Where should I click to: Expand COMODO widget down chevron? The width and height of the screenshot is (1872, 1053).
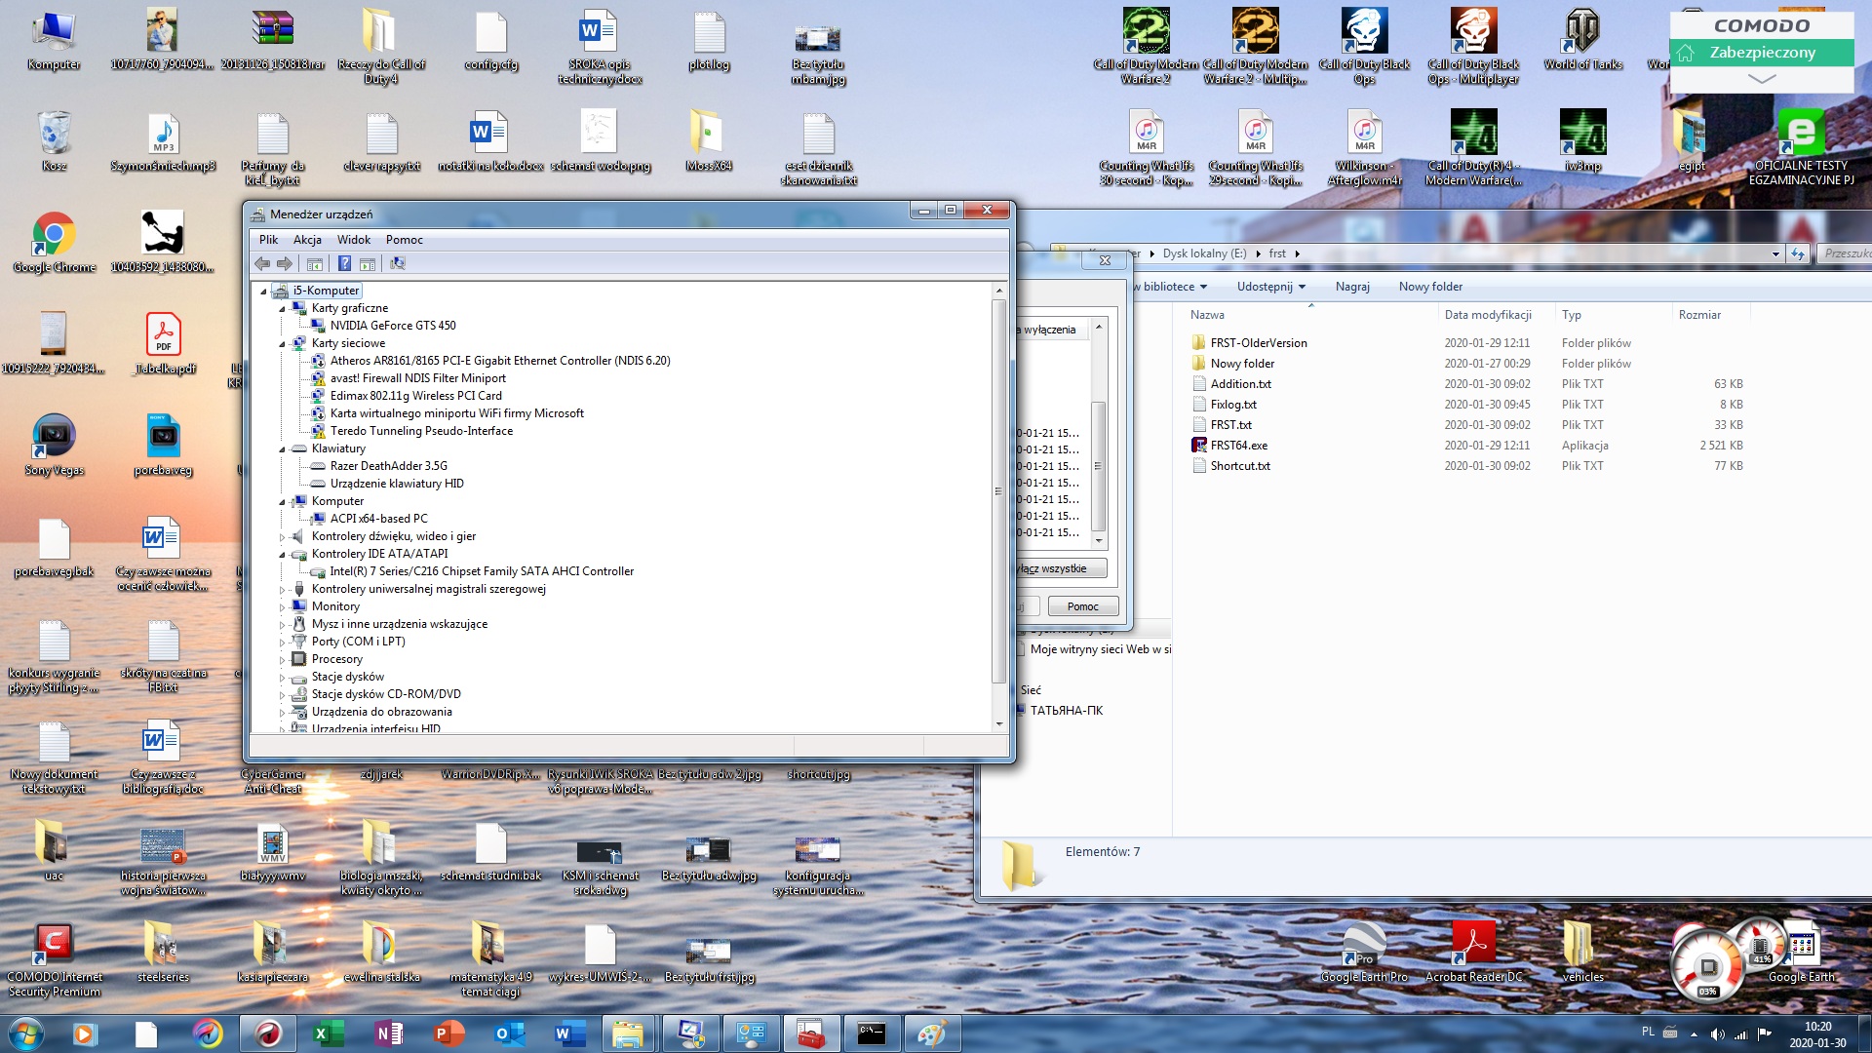tap(1762, 79)
